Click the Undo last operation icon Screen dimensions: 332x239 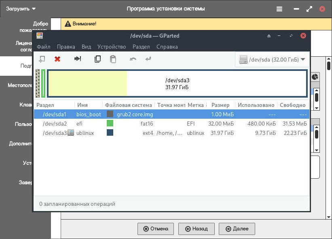[133, 59]
